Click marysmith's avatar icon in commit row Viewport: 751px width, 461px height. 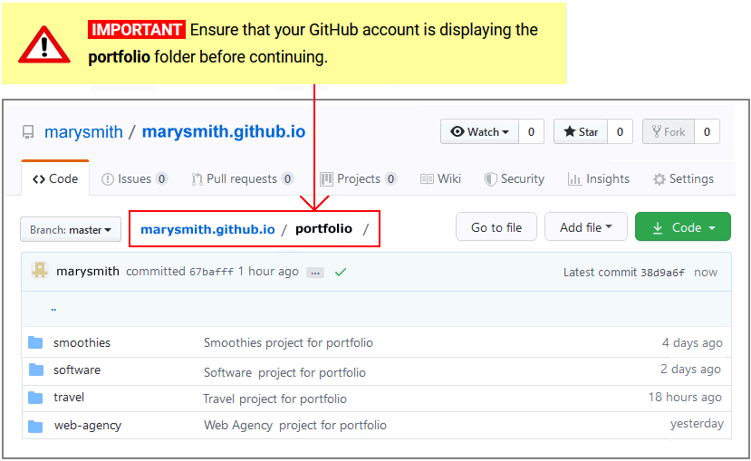[x=40, y=271]
